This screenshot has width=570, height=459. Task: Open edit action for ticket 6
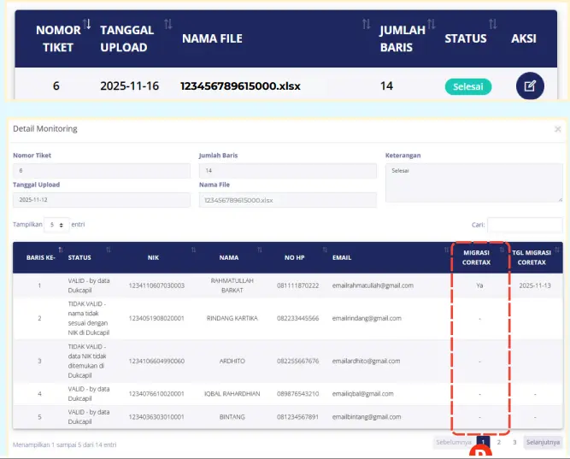click(x=530, y=86)
